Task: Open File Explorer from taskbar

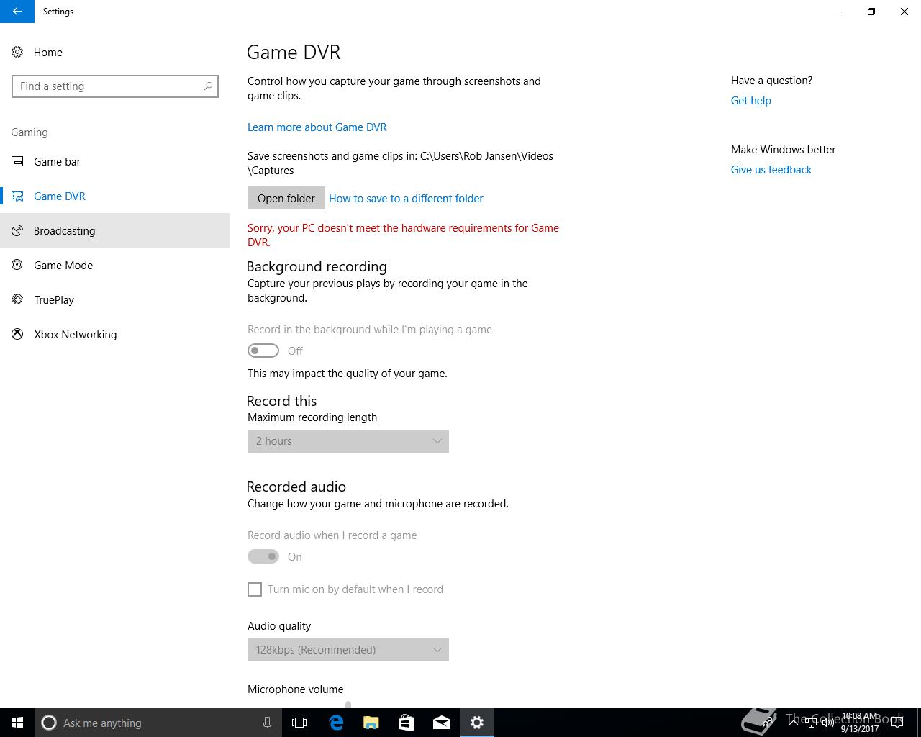Action: pos(371,723)
